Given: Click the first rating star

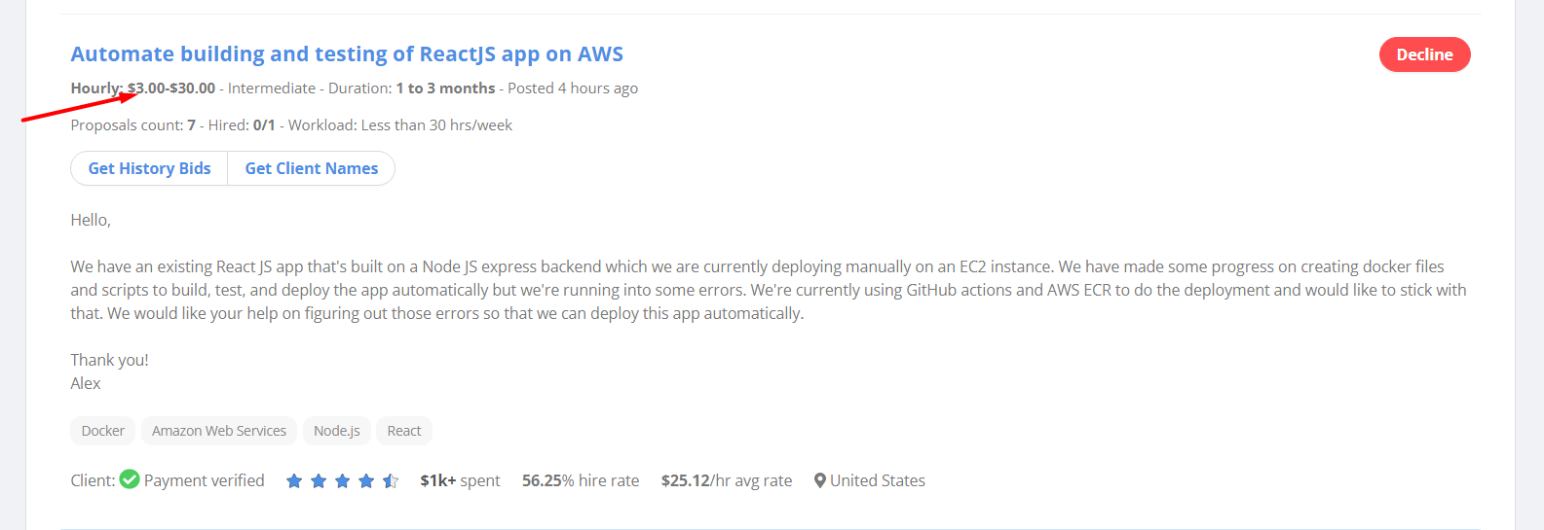Looking at the screenshot, I should [x=294, y=480].
